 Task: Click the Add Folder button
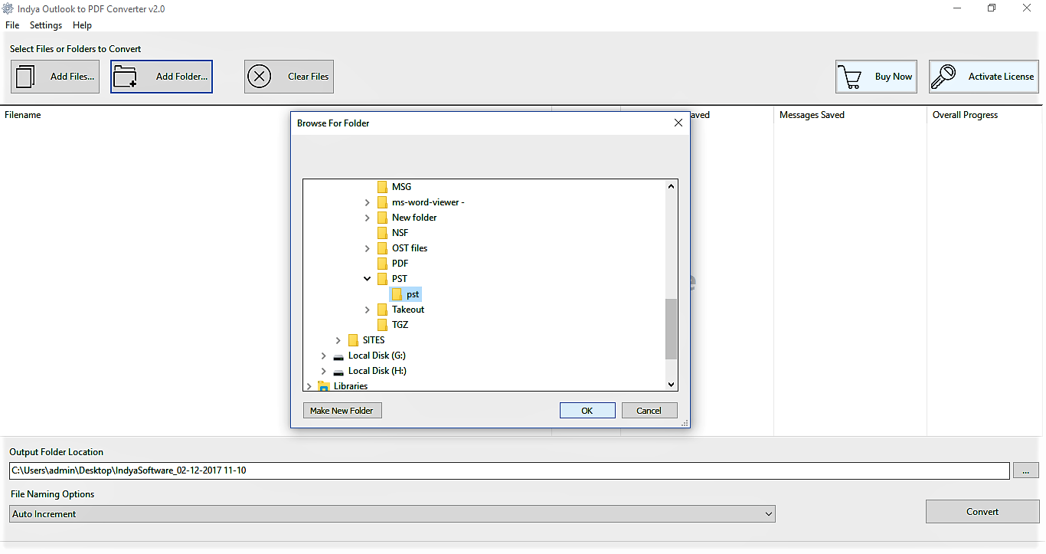162,77
